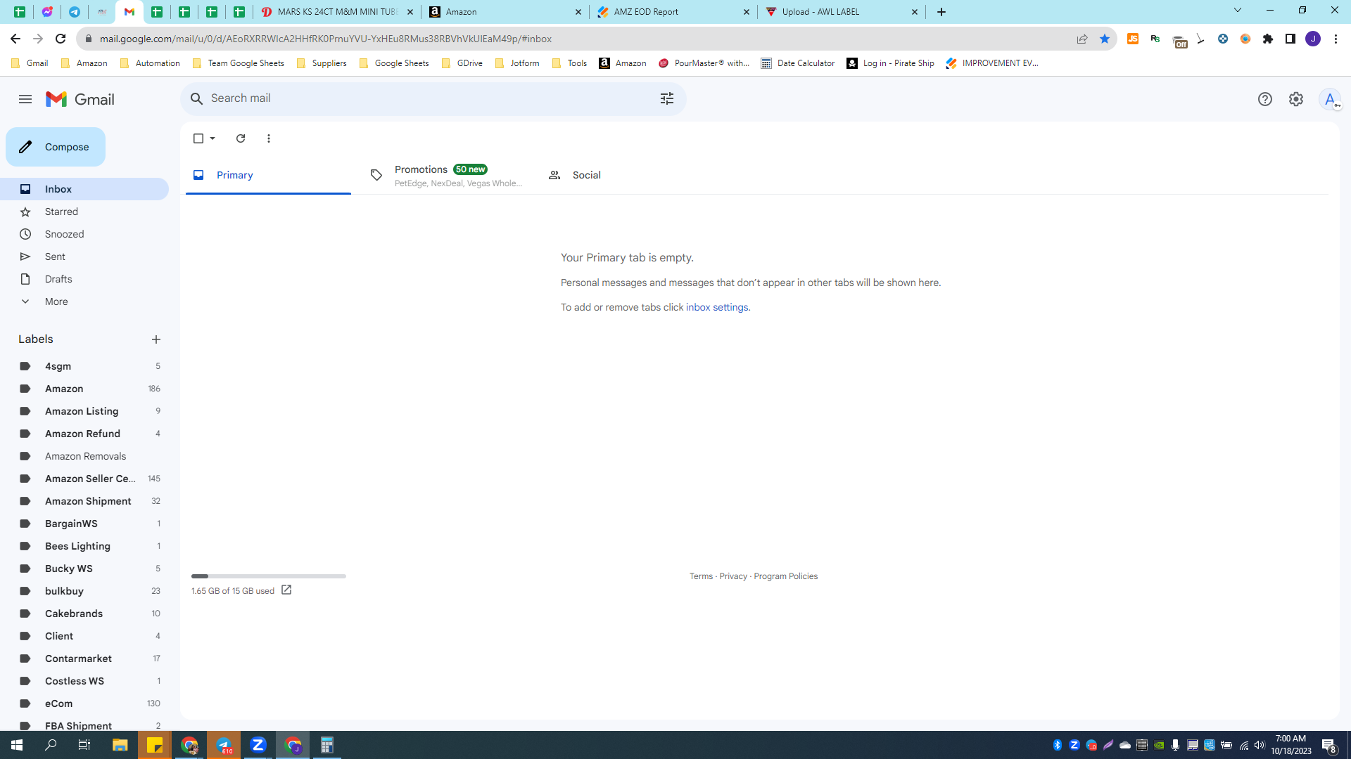Open Chrome side panel icon
This screenshot has width=1351, height=759.
point(1290,39)
